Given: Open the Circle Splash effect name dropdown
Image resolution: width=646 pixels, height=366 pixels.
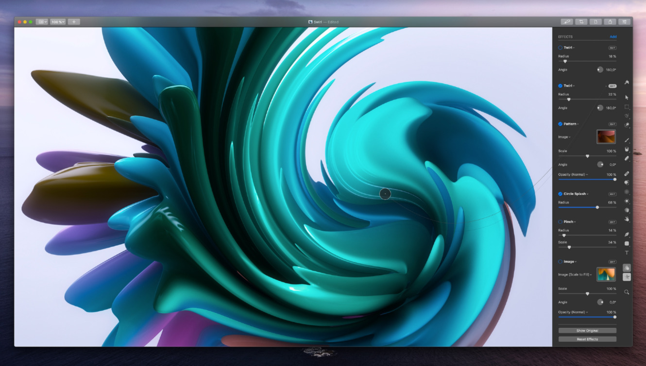Looking at the screenshot, I should [x=576, y=194].
